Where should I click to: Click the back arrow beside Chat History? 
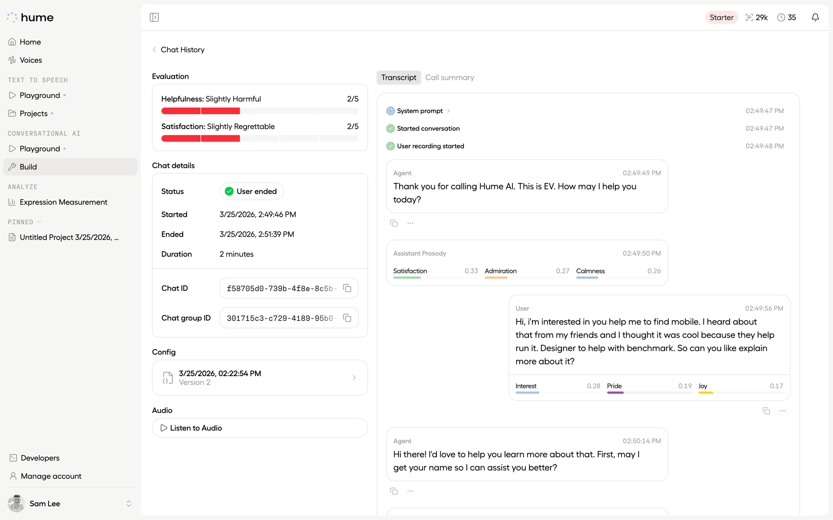click(x=154, y=50)
